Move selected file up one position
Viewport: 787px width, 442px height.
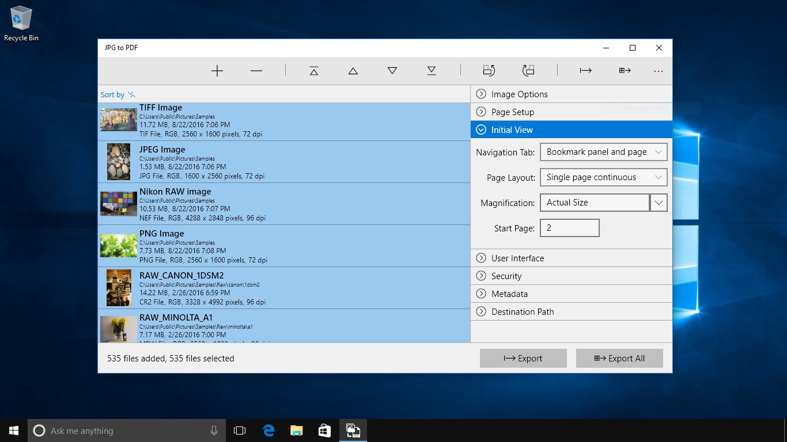click(x=353, y=71)
